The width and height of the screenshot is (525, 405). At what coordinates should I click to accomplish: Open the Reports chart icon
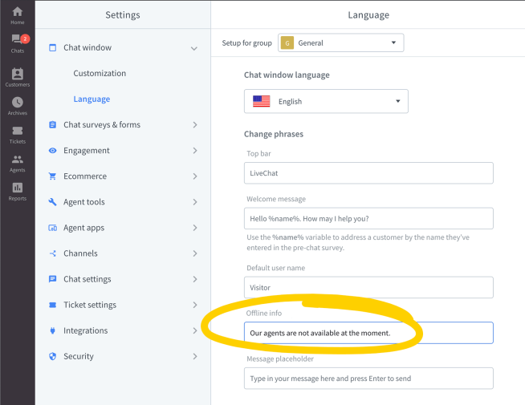17,190
